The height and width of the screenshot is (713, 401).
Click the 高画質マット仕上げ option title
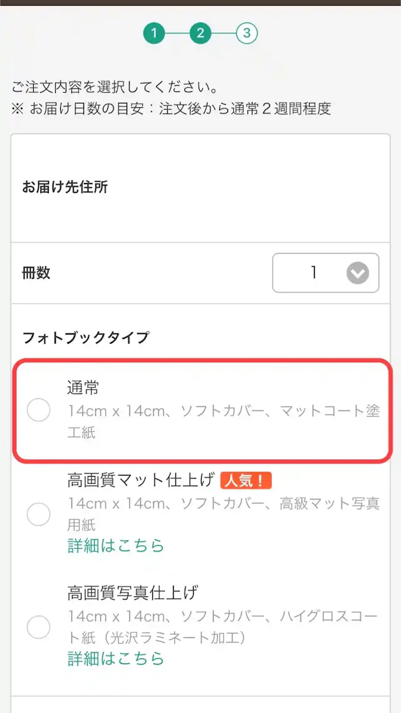click(x=140, y=481)
